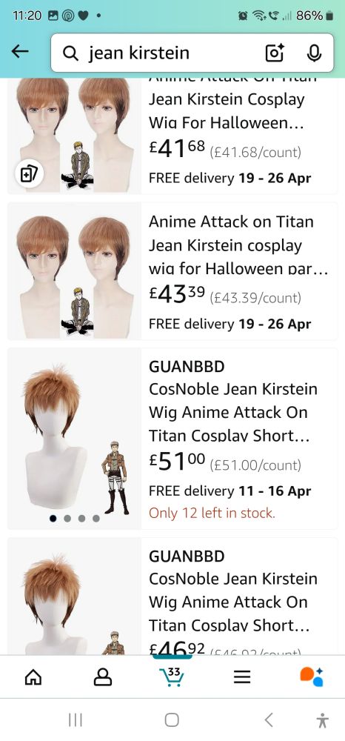Viewport: 345px width, 741px height.
Task: Open £51.00 CosNoble Jean Kirstein Wig title
Action: [233, 412]
